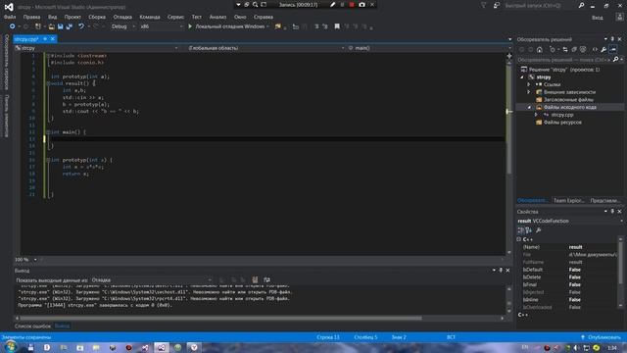Open the Help (Справка) menu
627x353 pixels.
click(264, 17)
